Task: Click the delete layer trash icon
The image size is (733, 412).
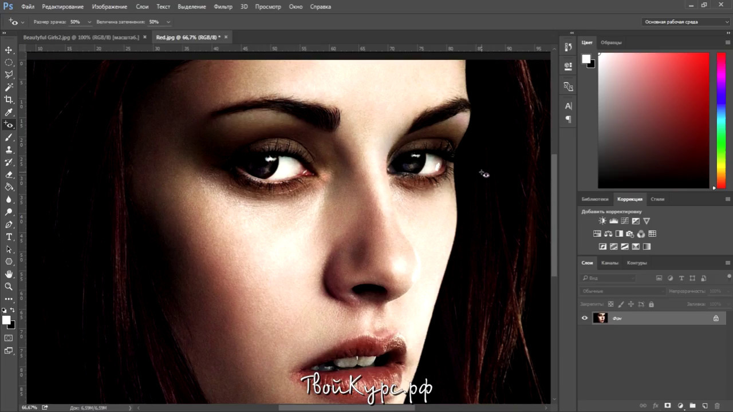Action: click(x=717, y=406)
